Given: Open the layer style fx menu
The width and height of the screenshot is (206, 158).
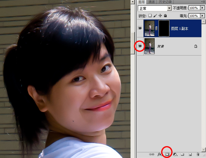Looking at the screenshot, I should pyautogui.click(x=159, y=154).
